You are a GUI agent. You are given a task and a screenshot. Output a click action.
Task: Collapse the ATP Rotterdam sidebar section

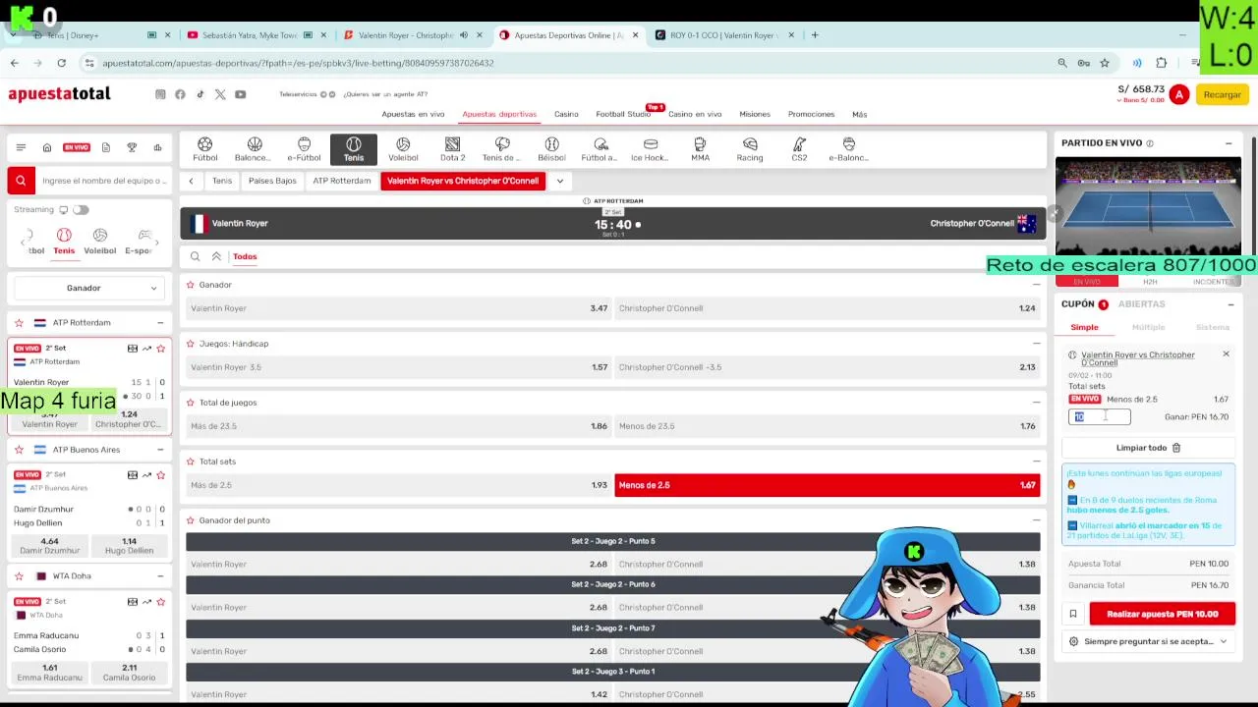point(160,322)
